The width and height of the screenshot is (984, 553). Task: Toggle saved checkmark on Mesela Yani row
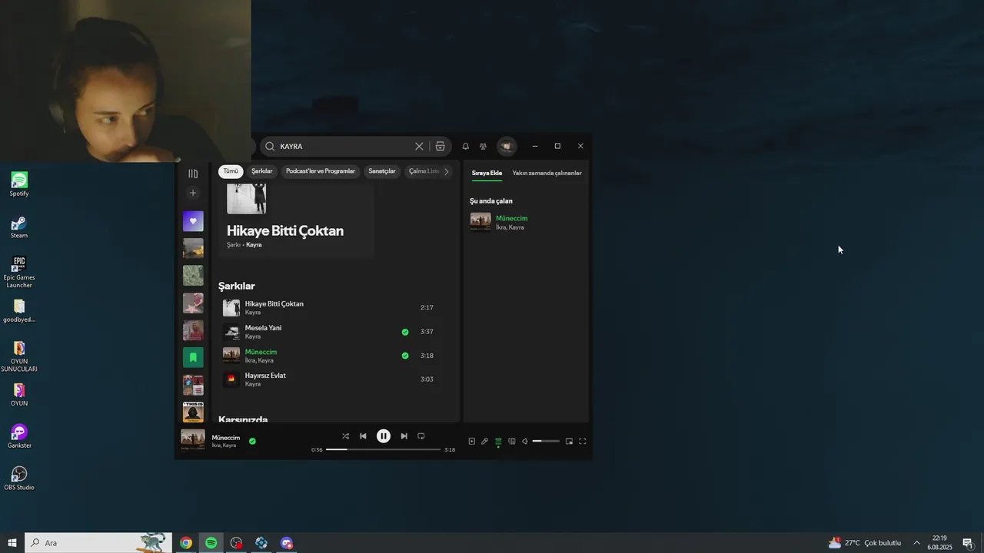click(405, 332)
